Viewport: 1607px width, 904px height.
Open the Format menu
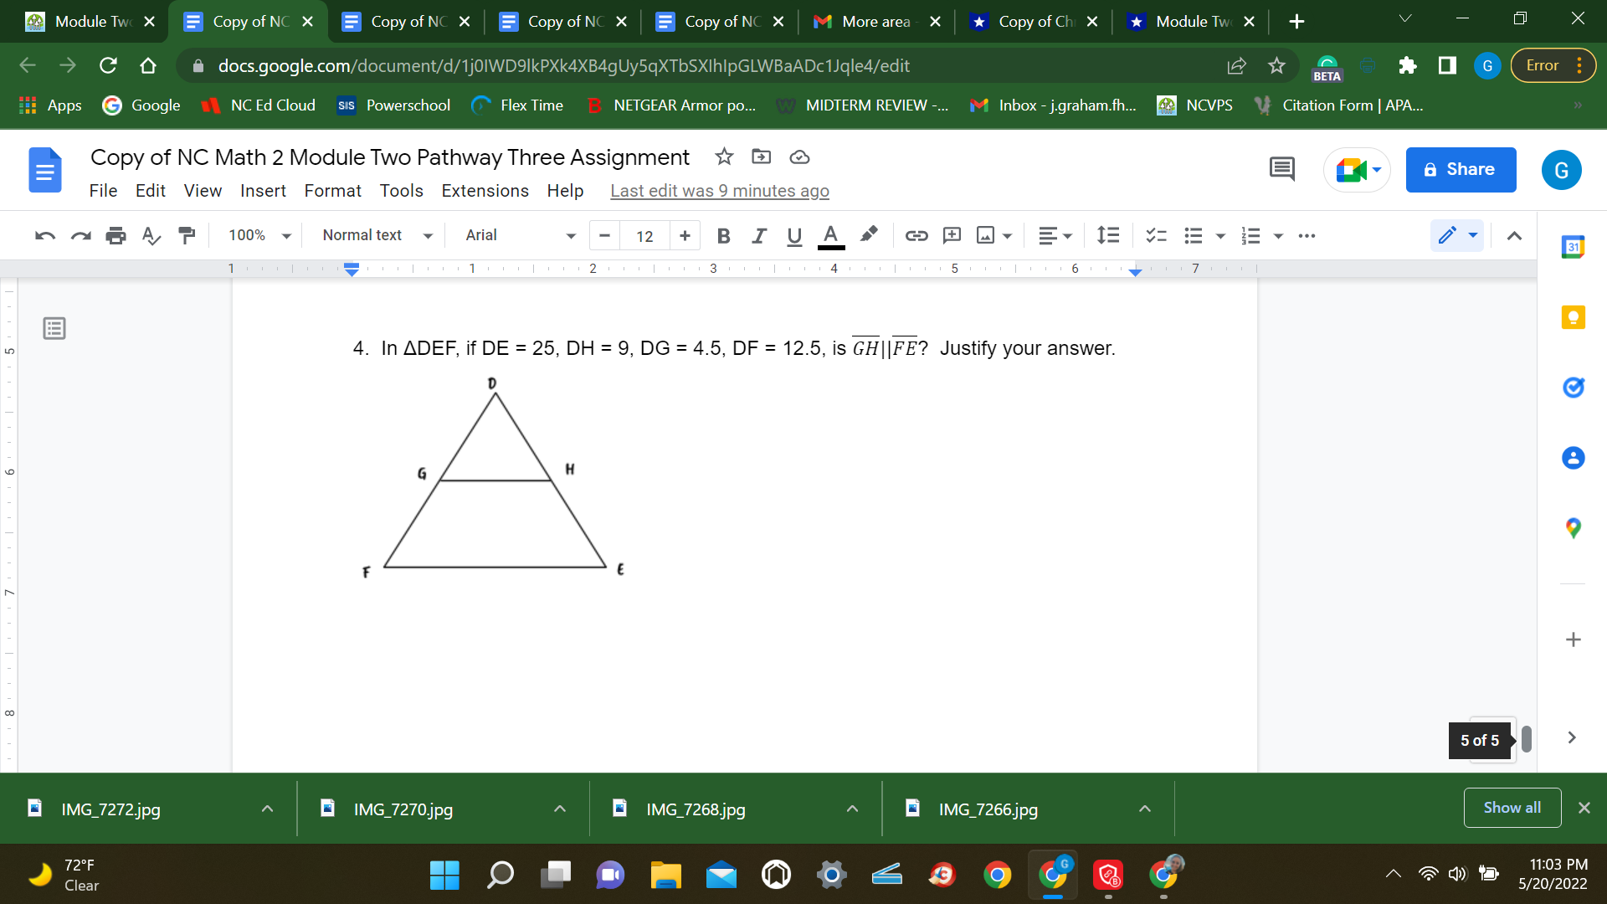[332, 191]
